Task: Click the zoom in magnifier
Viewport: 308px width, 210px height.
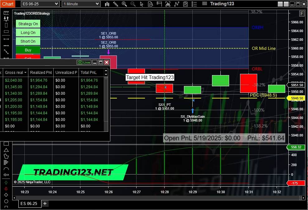Action: click(124, 4)
